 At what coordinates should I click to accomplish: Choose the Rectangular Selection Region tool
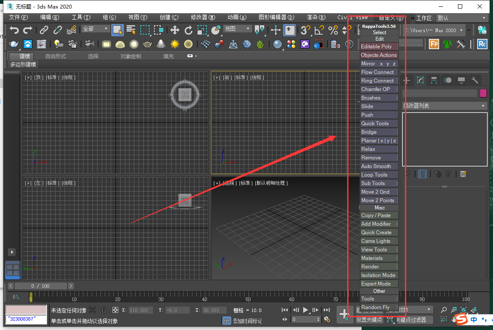point(145,30)
